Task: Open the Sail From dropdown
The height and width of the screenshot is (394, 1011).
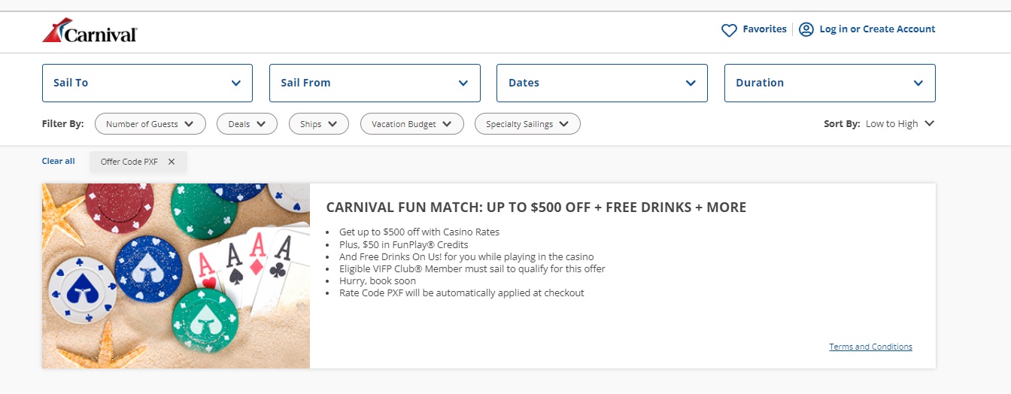Action: [x=375, y=83]
